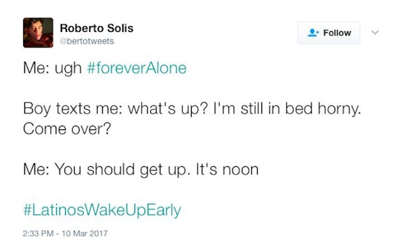Open the #LatinosWakeUpEarly hashtag
Image resolution: width=401 pixels, height=242 pixels.
(102, 210)
